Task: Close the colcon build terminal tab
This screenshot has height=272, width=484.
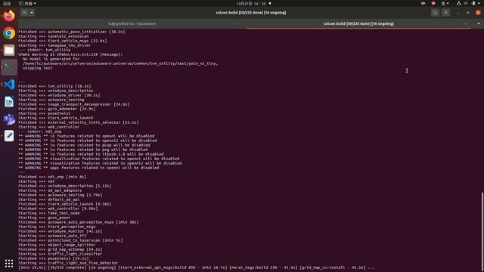Action: tap(466, 23)
